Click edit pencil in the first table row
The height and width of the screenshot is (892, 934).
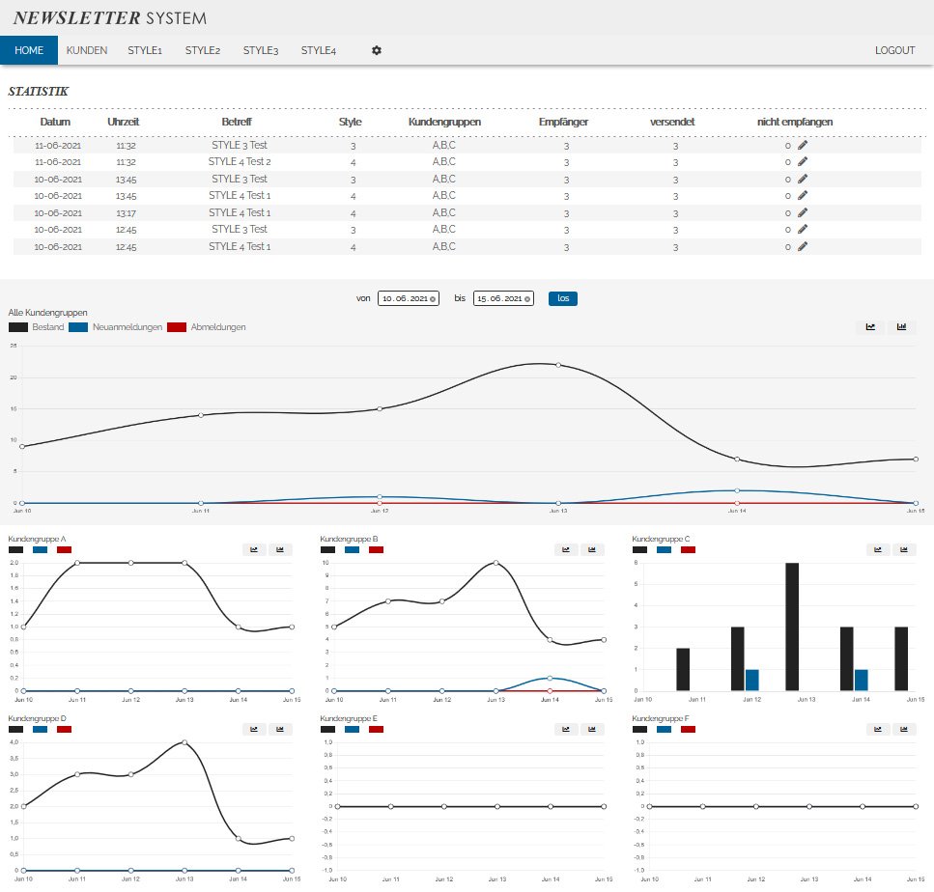802,145
